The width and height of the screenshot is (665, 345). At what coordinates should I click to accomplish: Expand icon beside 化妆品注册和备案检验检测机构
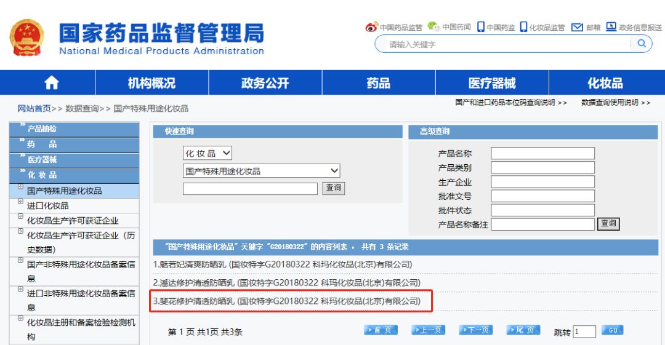point(20,319)
